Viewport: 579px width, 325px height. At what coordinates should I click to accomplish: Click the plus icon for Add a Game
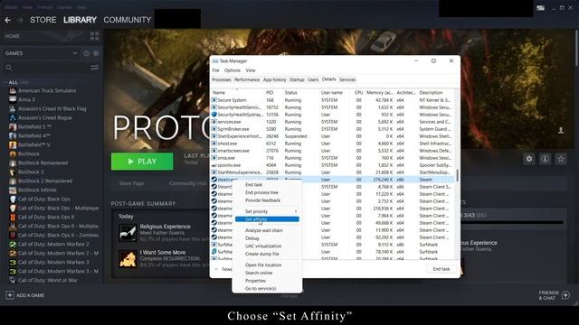(x=10, y=295)
